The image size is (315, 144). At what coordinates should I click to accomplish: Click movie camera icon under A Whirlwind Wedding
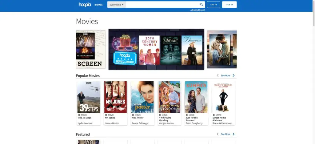point(160,115)
